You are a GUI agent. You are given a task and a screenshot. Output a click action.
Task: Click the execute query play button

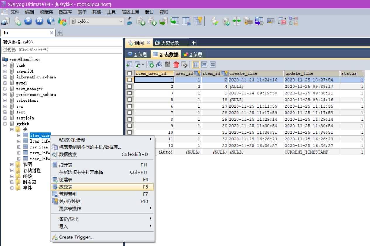28,21
